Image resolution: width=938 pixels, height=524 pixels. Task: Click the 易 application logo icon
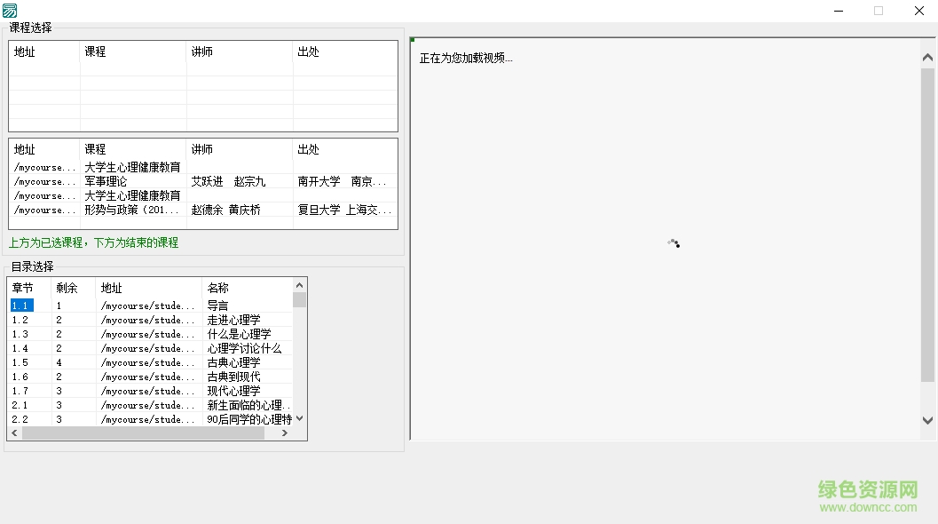[10, 10]
